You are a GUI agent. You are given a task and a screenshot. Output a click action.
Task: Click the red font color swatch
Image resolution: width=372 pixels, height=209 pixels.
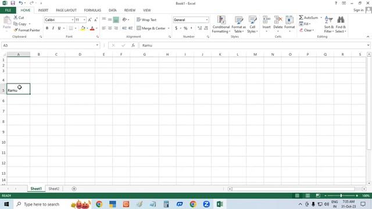tap(92, 28)
